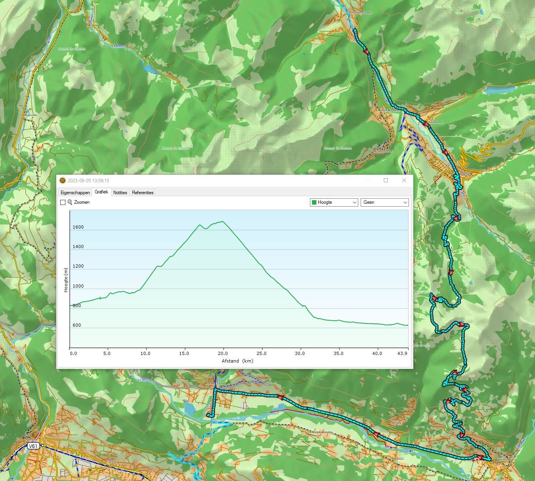The height and width of the screenshot is (481, 535).
Task: Minimize the track graph dialog
Action: coord(367,180)
